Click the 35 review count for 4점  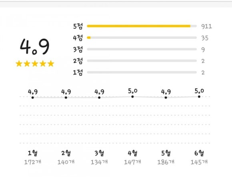coord(205,38)
